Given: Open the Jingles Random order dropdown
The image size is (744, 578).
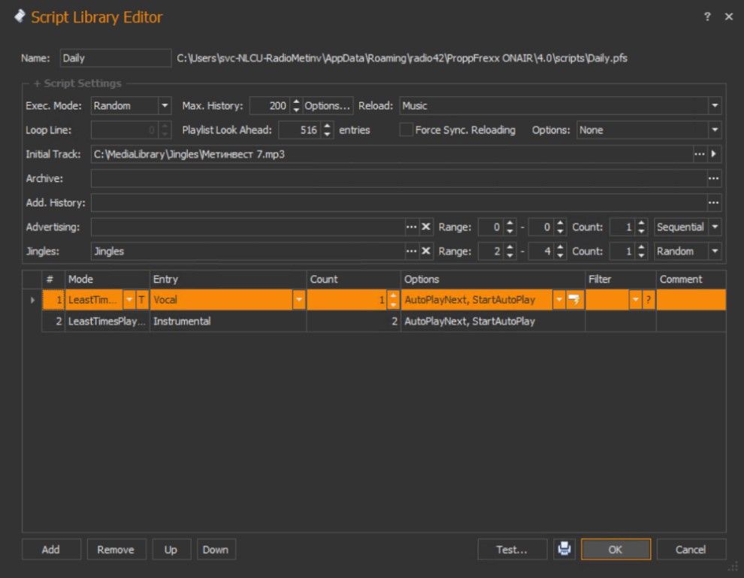Looking at the screenshot, I should point(715,251).
